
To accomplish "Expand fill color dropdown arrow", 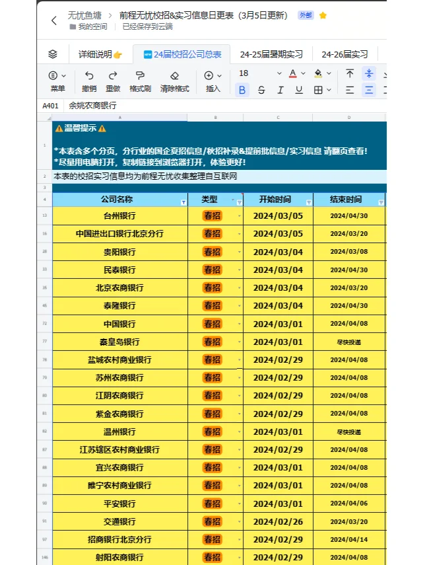I will tap(329, 73).
